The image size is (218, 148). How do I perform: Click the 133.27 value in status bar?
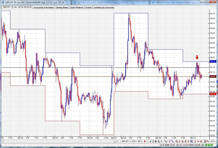pos(179,145)
